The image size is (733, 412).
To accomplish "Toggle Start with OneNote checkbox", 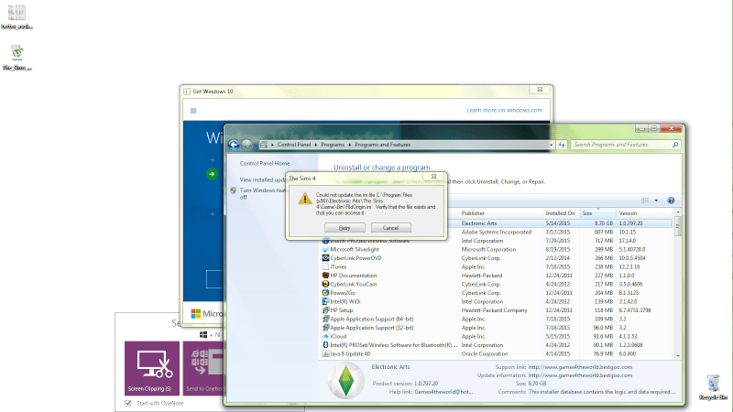I will [x=127, y=403].
